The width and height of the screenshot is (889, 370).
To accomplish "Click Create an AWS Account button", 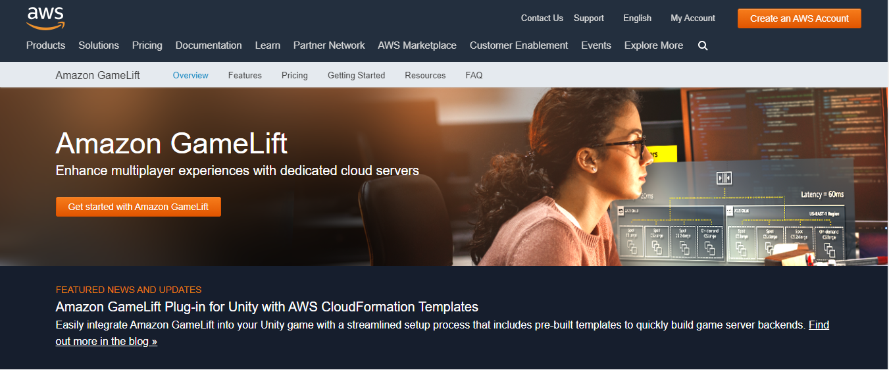I will (800, 18).
